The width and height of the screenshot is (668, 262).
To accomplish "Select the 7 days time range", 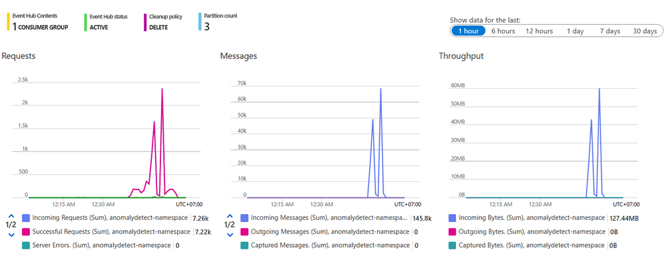I will point(610,31).
